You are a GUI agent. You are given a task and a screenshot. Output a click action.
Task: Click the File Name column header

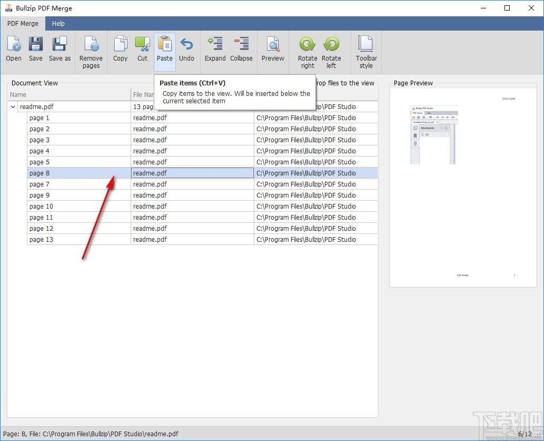click(x=143, y=94)
